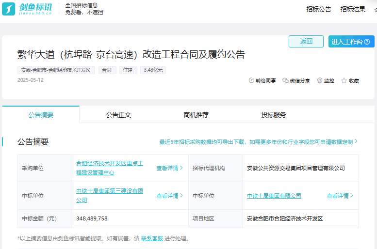Click the 剑鱼标讯 logo icon
This screenshot has width=377, height=249.
(x=9, y=9)
